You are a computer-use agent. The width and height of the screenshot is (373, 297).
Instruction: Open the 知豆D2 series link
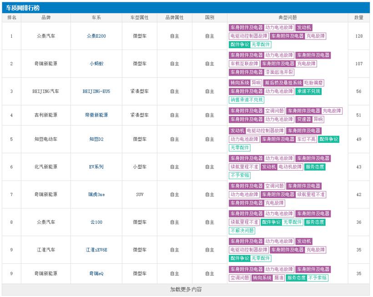[96, 139]
